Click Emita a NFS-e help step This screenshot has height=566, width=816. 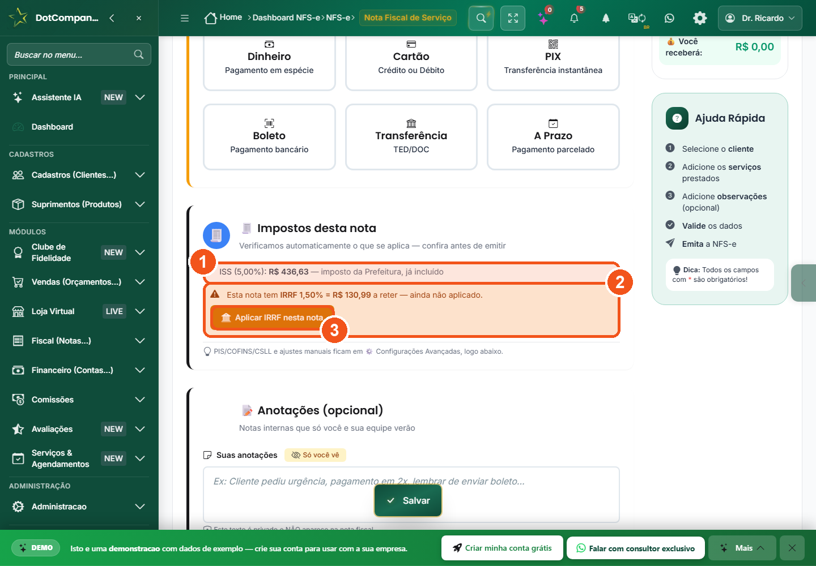[709, 244]
